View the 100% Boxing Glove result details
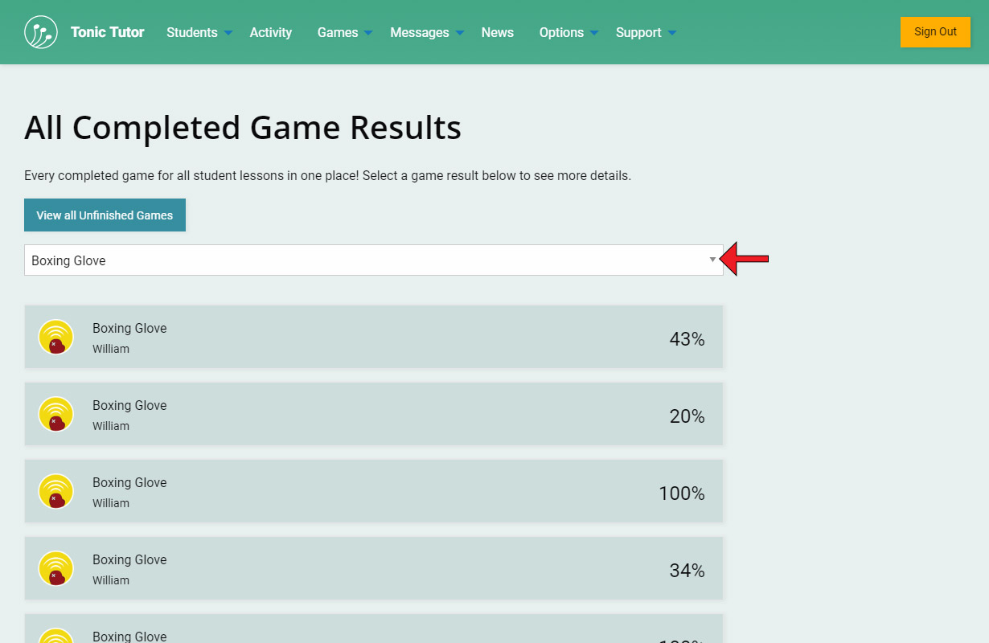989x643 pixels. click(374, 491)
